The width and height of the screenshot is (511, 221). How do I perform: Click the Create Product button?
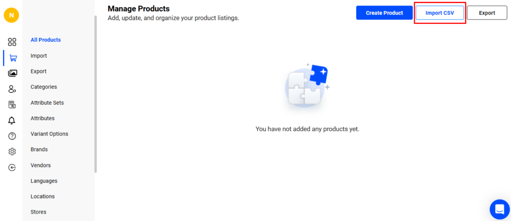click(384, 13)
